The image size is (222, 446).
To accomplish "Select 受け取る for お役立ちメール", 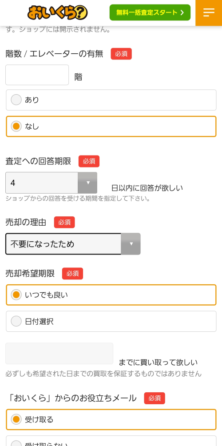I will (x=111, y=419).
